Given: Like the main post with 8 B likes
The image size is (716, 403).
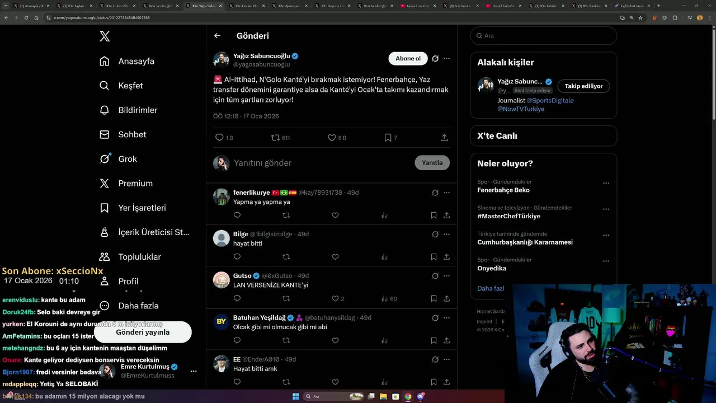Looking at the screenshot, I should pyautogui.click(x=331, y=138).
